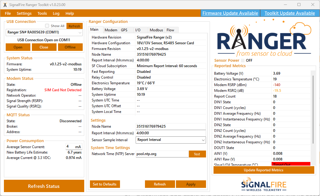Click the SignalFire app icon in title bar
The image size is (320, 196).
(5, 5)
